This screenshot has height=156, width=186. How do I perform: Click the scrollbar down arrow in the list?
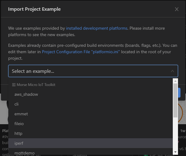pos(175,152)
